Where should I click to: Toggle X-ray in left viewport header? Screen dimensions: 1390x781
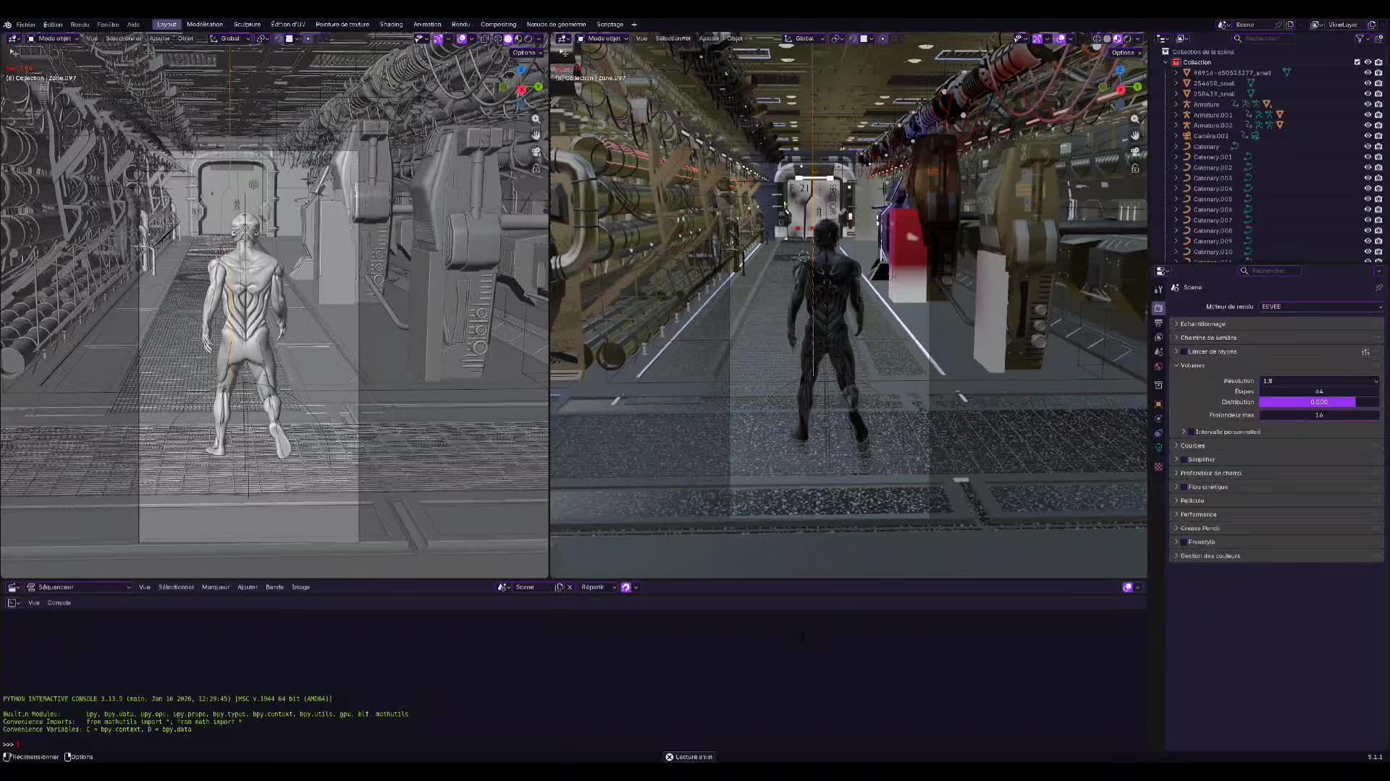coord(485,38)
